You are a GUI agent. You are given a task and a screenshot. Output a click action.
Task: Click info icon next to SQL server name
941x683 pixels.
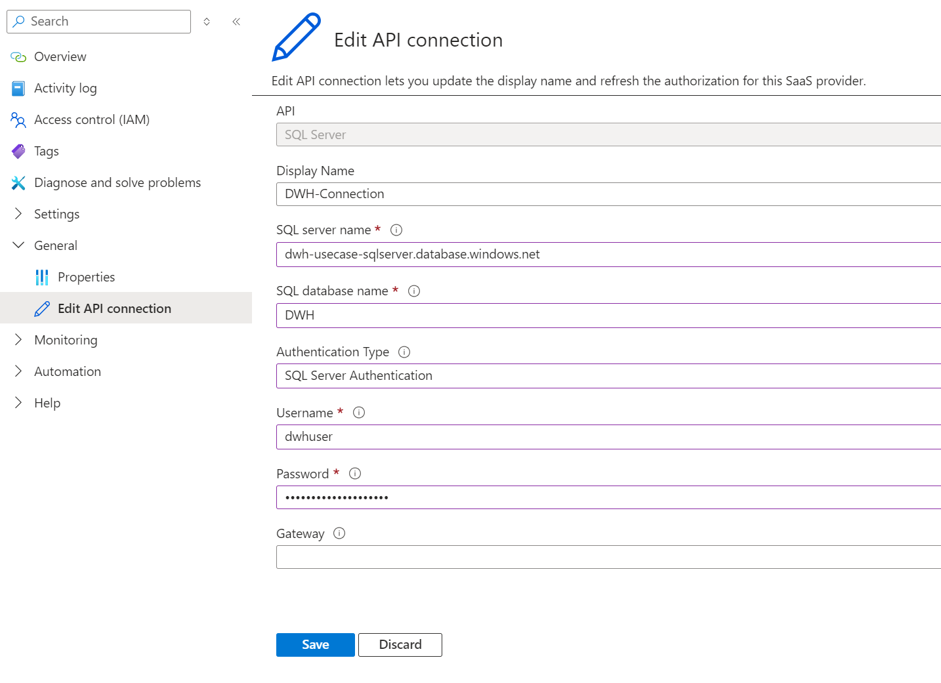coord(396,230)
